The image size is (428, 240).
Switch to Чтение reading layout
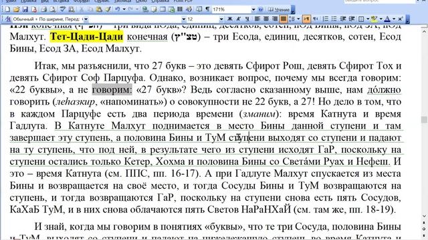pyautogui.click(x=278, y=9)
